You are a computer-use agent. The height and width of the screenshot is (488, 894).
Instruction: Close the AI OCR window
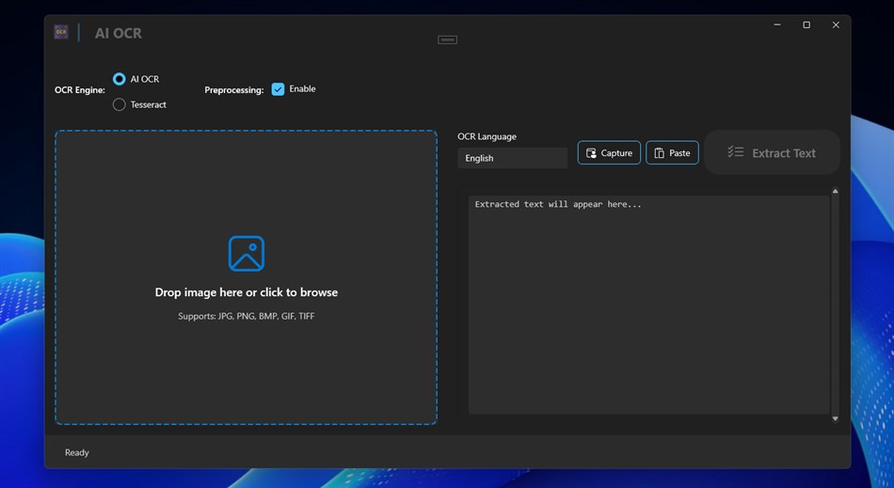click(x=836, y=25)
